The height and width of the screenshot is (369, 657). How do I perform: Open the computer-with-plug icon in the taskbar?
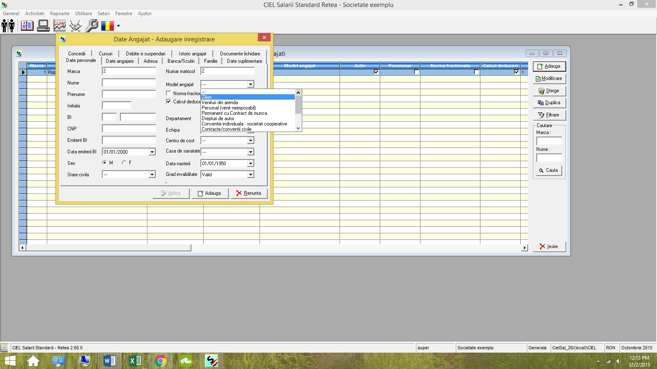pyautogui.click(x=84, y=361)
